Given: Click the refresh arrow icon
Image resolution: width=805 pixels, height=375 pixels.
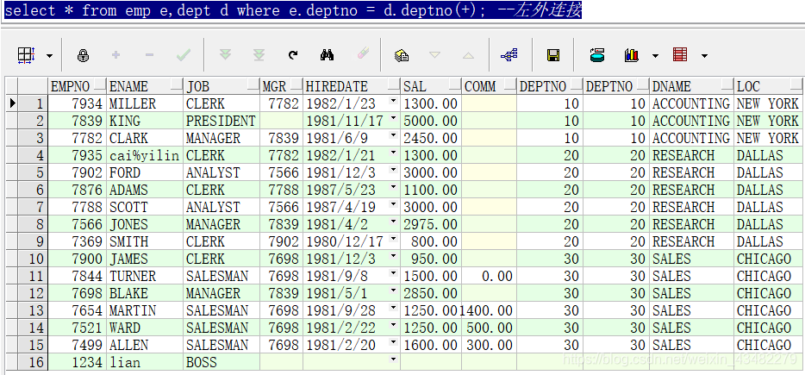Looking at the screenshot, I should coord(293,55).
